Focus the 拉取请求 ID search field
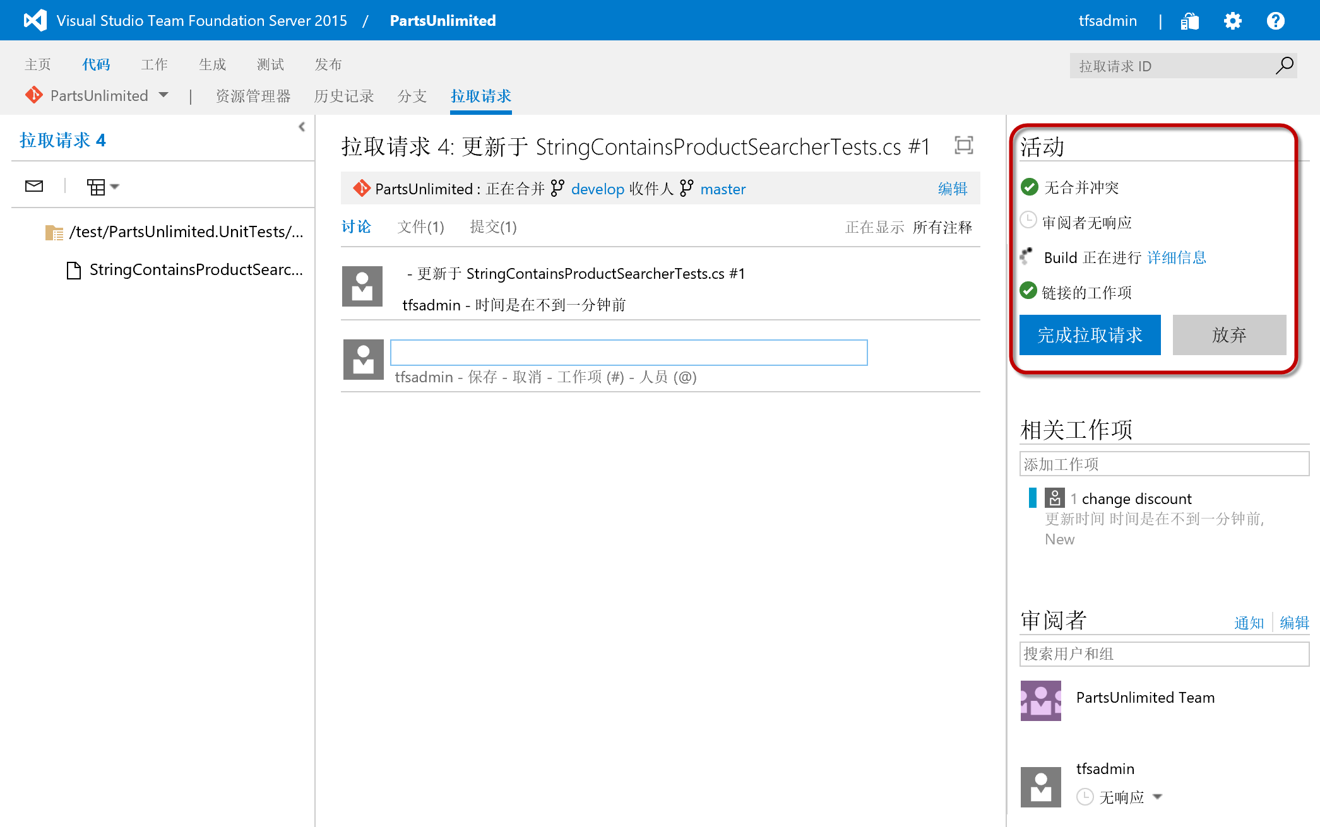This screenshot has width=1320, height=827. (x=1171, y=66)
